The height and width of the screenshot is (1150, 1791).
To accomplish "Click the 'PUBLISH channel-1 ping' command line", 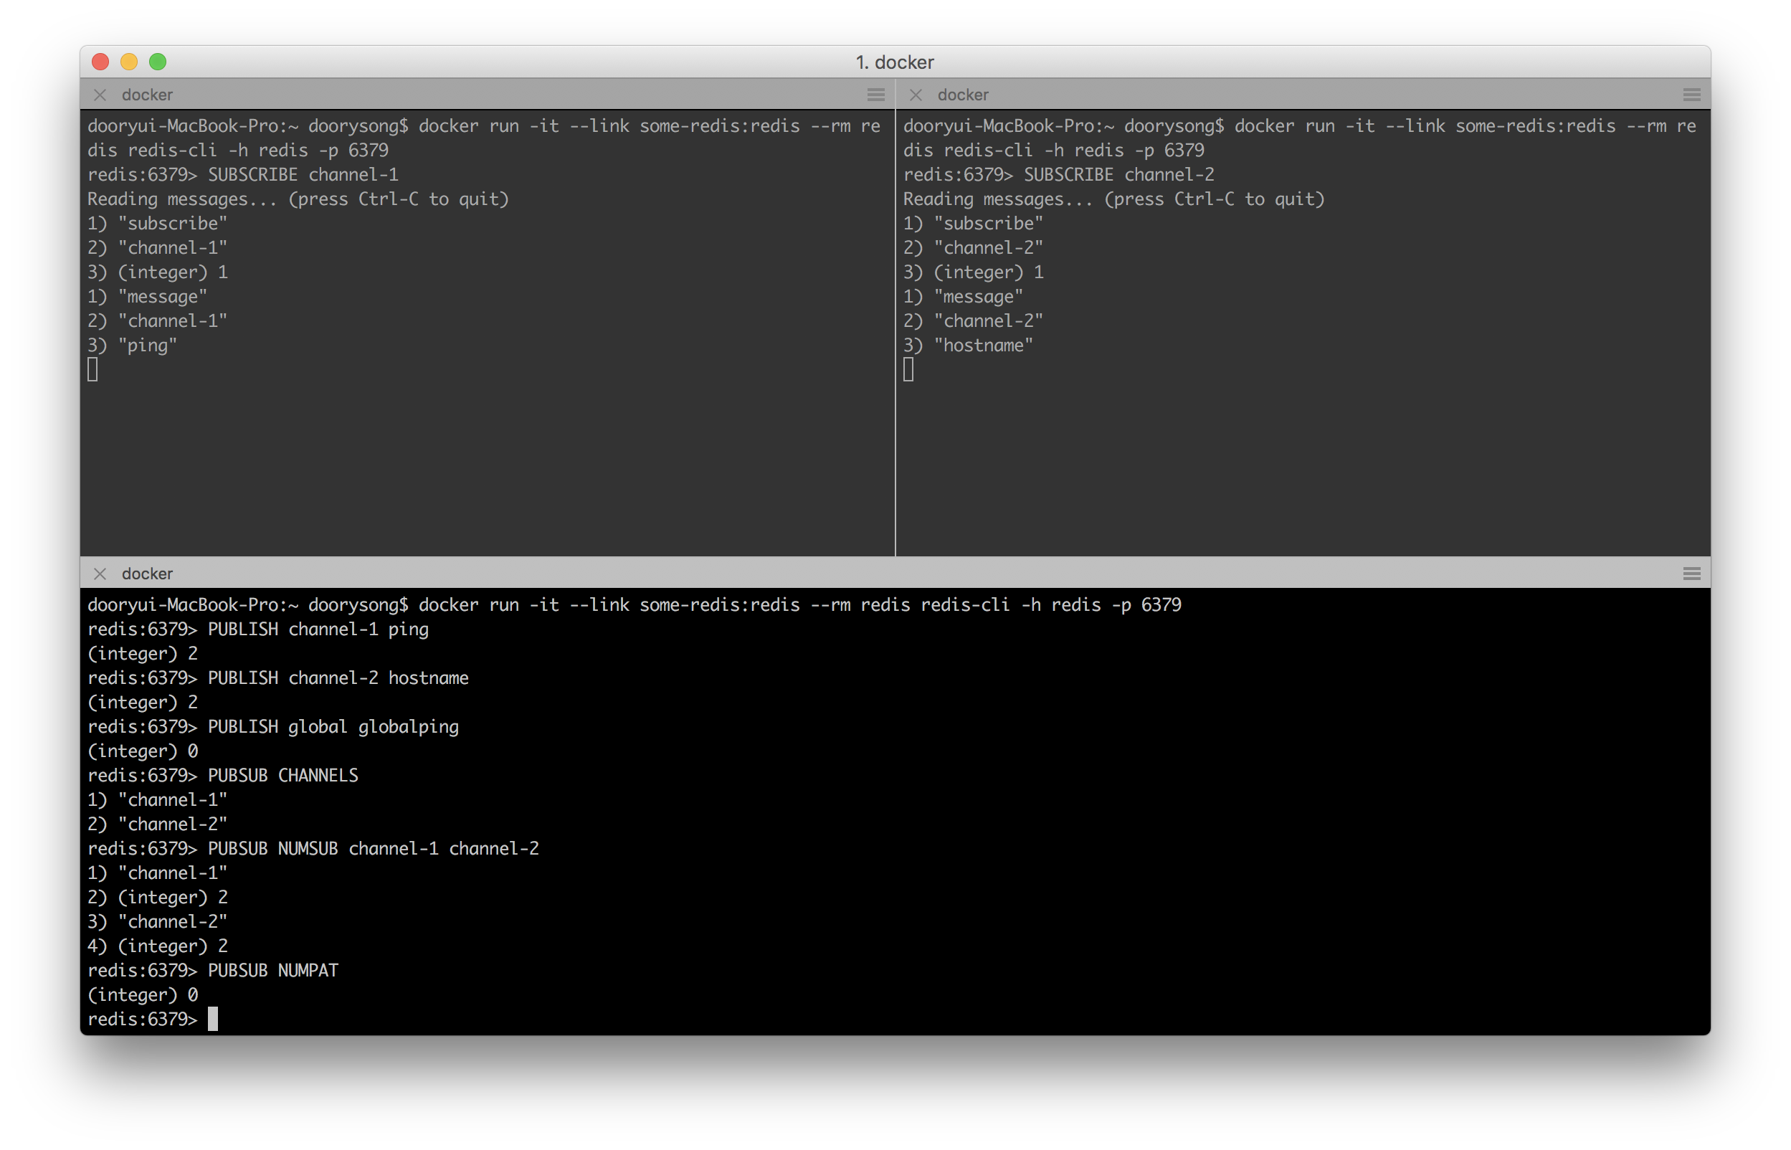I will tap(318, 629).
